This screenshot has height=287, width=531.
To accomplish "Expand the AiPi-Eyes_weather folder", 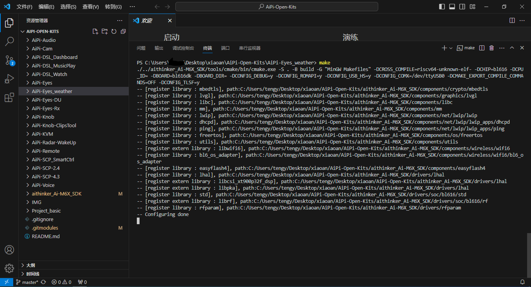I will [x=74, y=91].
